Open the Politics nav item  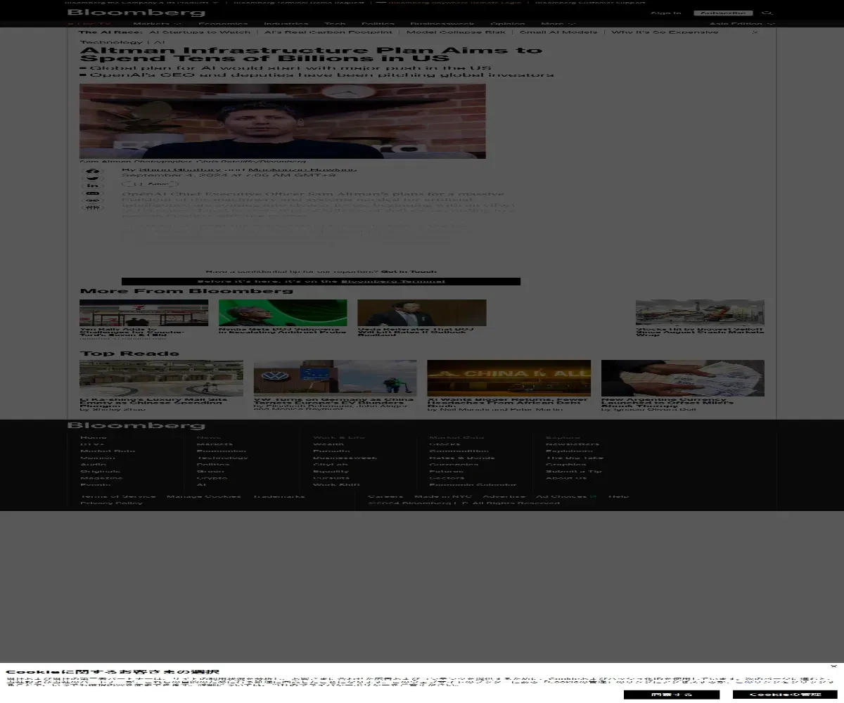coord(378,24)
